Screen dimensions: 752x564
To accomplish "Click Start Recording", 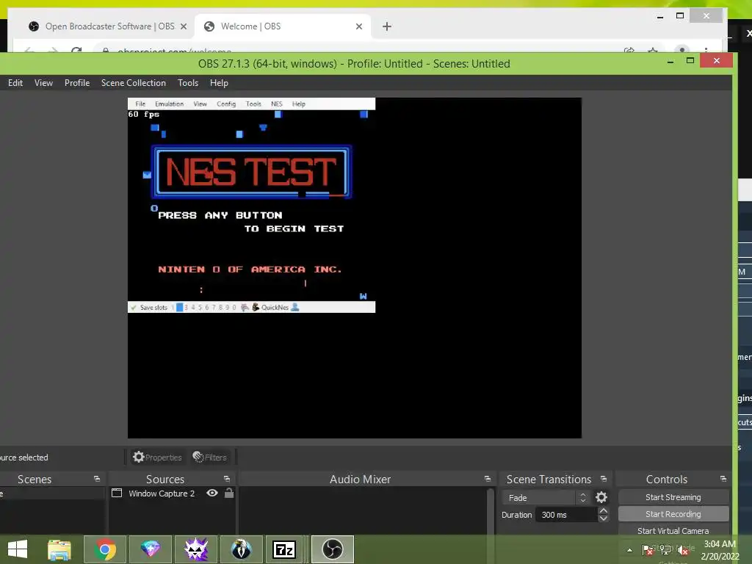I will 673,514.
